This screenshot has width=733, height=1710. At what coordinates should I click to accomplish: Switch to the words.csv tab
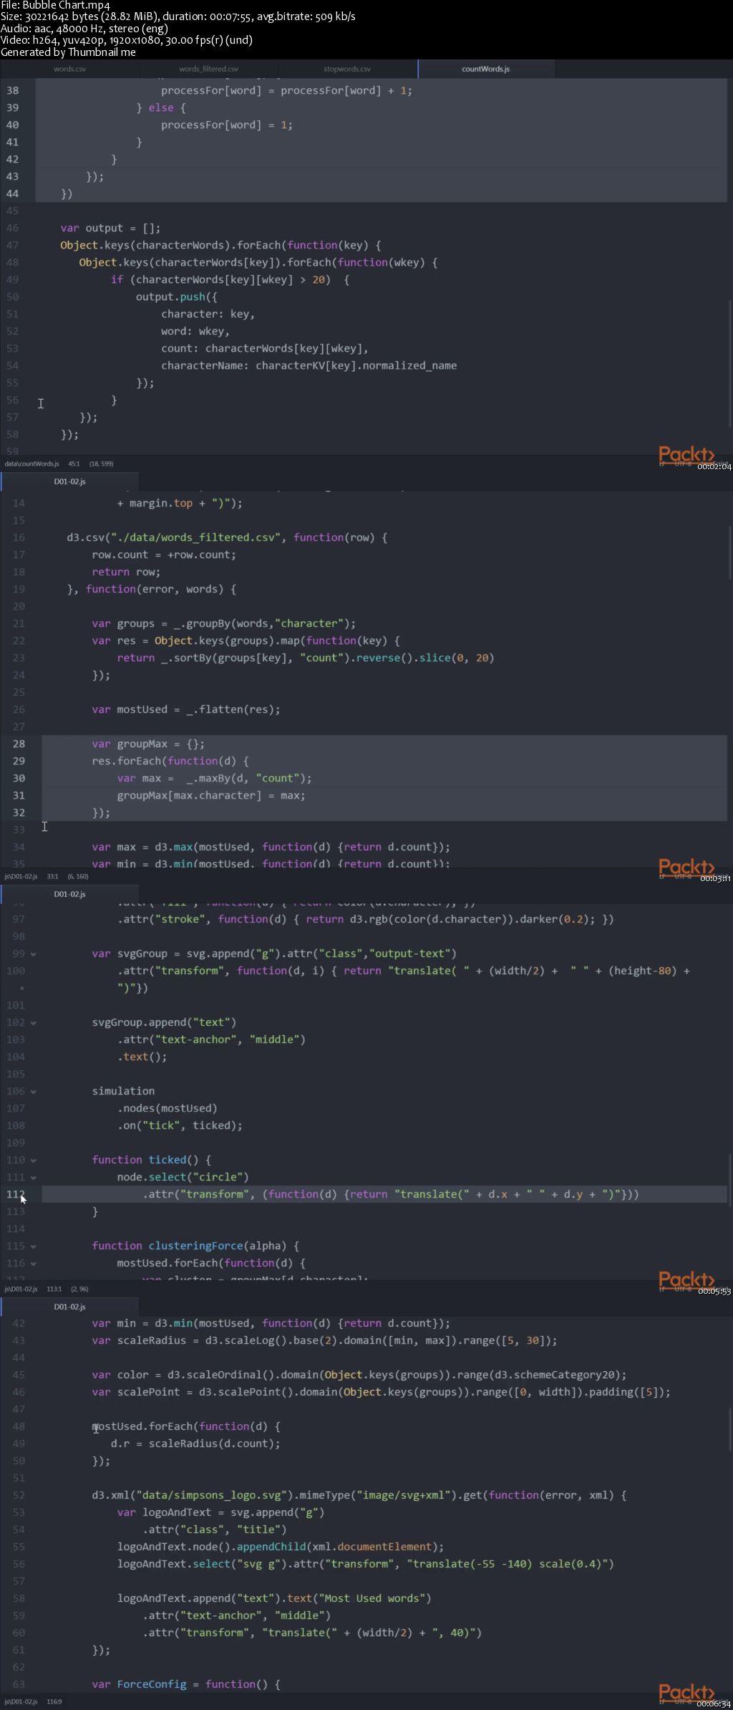[x=69, y=69]
